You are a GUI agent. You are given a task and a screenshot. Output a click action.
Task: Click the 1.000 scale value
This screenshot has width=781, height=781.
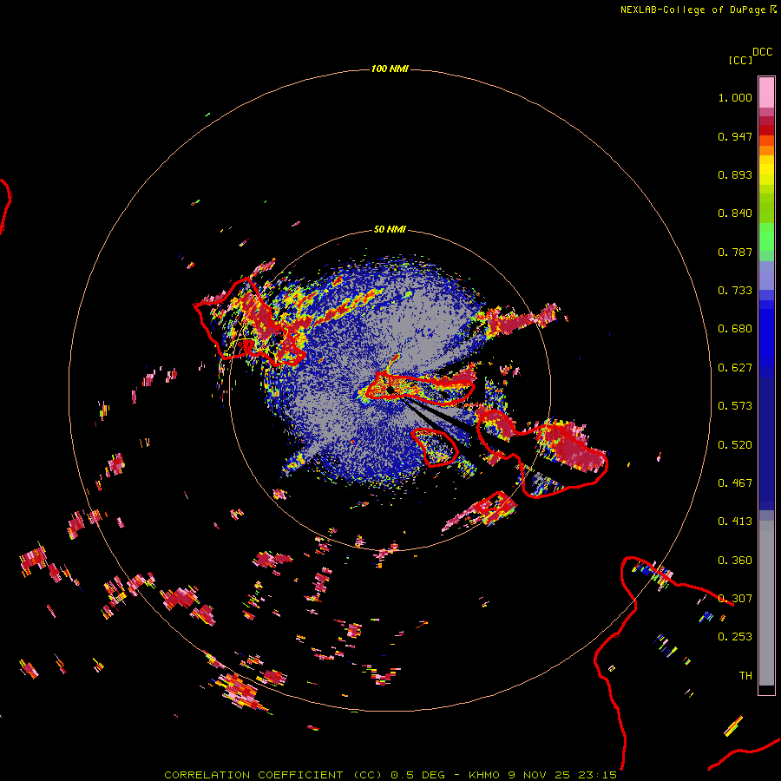(x=735, y=97)
